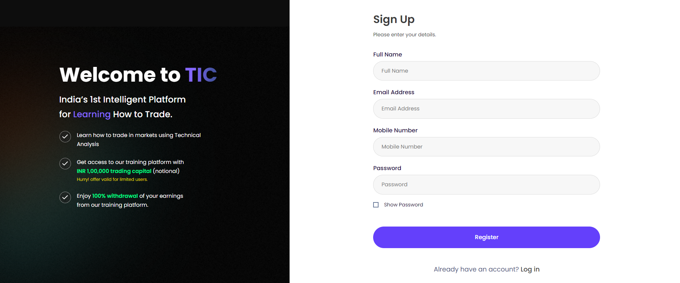Click the Email Address field label
The height and width of the screenshot is (283, 680).
tap(394, 92)
